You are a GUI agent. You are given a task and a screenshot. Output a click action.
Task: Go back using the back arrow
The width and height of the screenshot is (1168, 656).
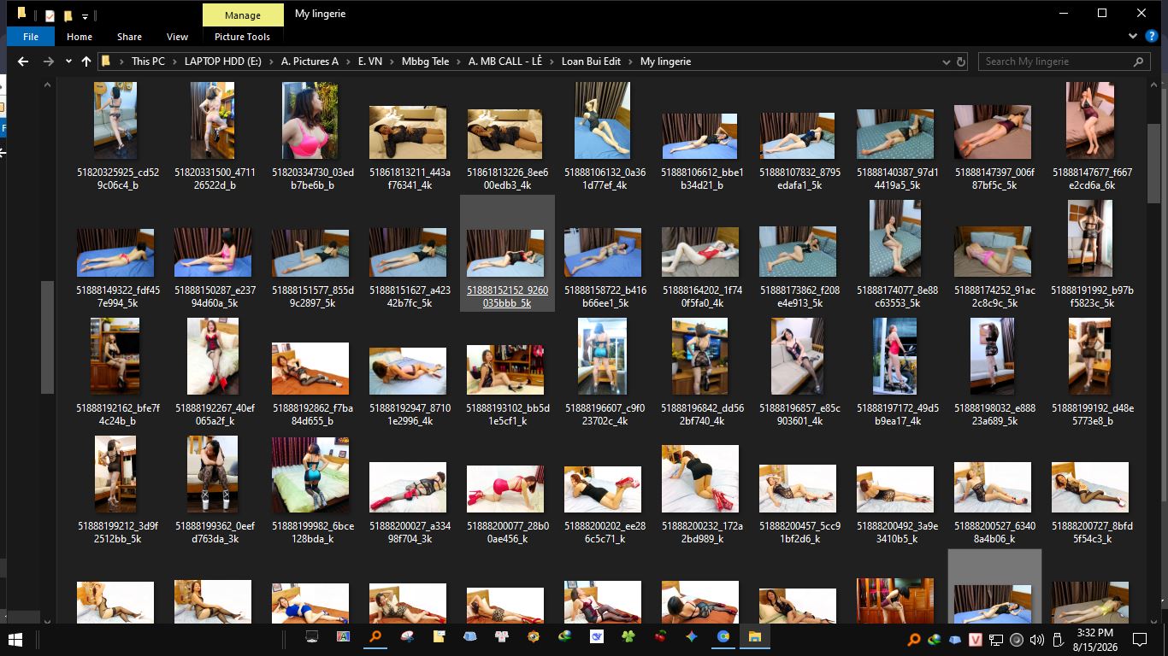tap(23, 61)
